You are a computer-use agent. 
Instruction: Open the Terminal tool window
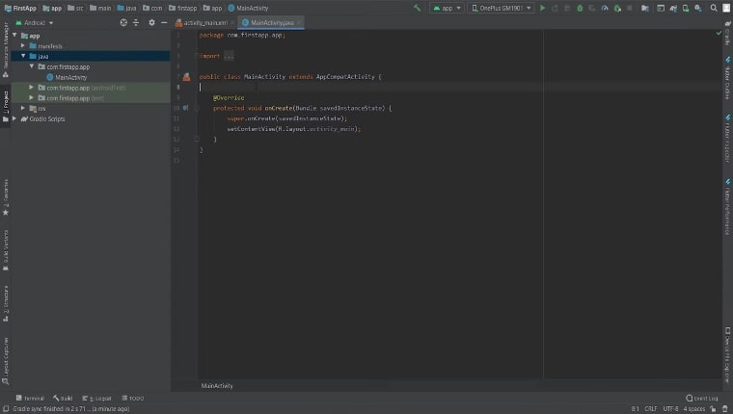click(30, 399)
